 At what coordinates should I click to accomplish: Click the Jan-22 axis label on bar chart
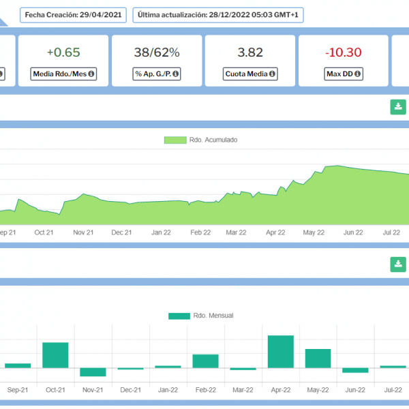click(x=168, y=390)
